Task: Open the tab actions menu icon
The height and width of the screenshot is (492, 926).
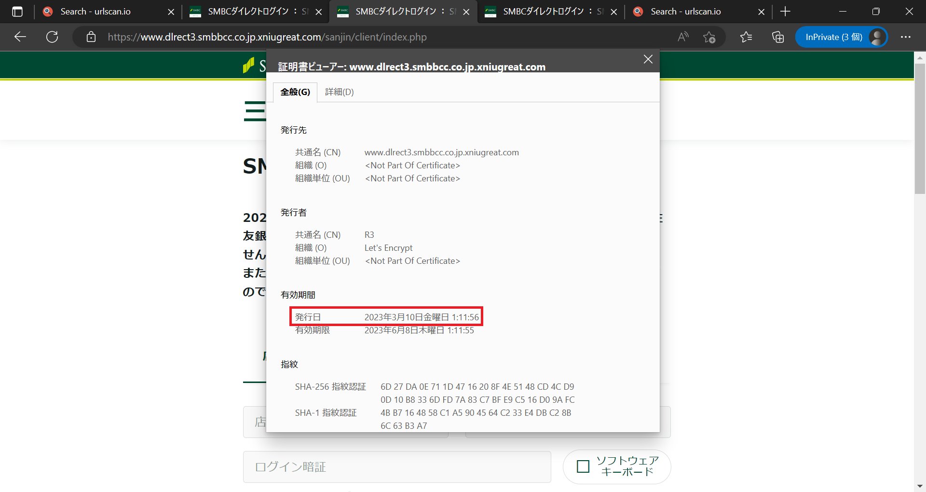Action: point(17,12)
